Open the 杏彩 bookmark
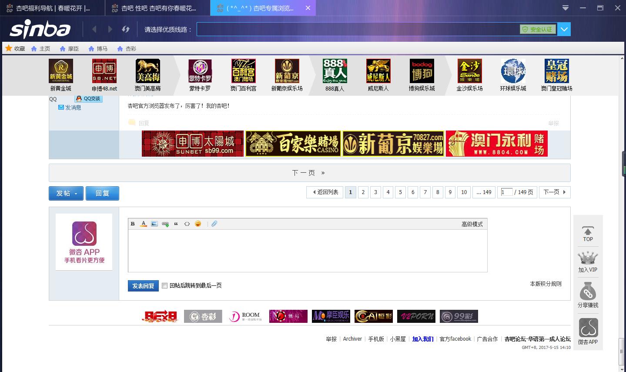Viewport: 626px width, 372px height. [127, 48]
